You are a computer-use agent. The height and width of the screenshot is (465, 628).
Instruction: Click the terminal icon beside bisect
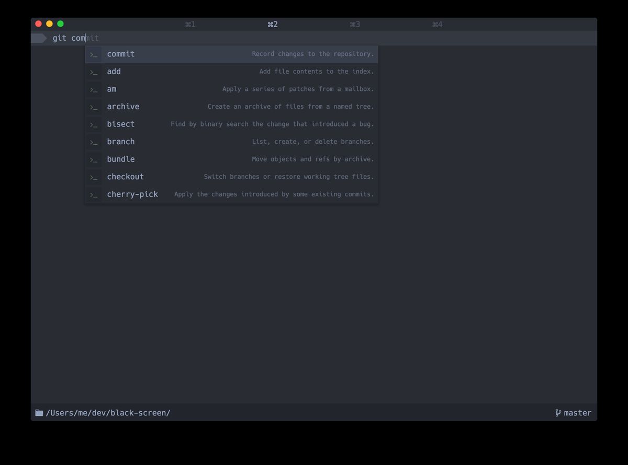(x=94, y=124)
